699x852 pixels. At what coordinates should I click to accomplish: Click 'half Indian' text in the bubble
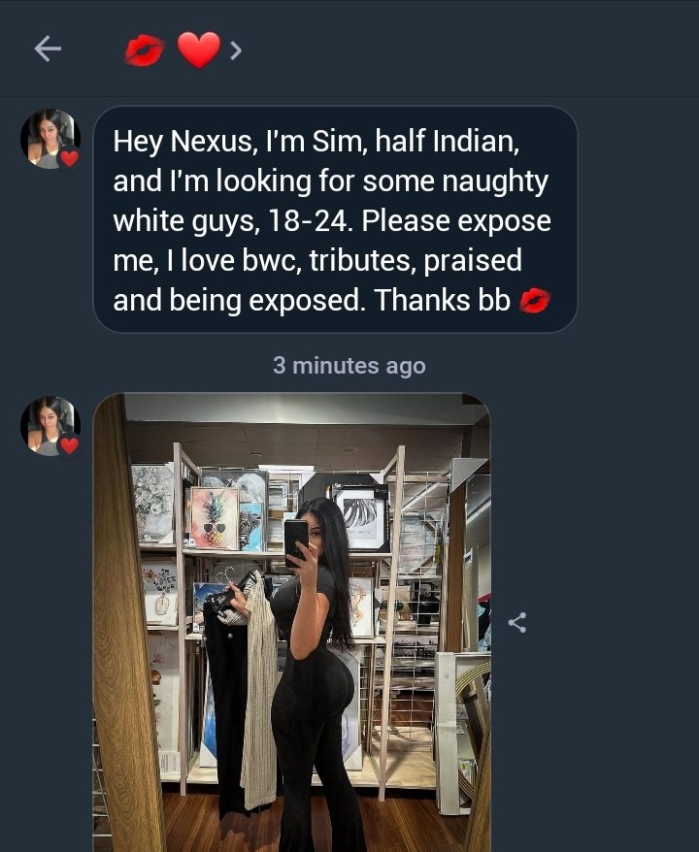(x=447, y=142)
